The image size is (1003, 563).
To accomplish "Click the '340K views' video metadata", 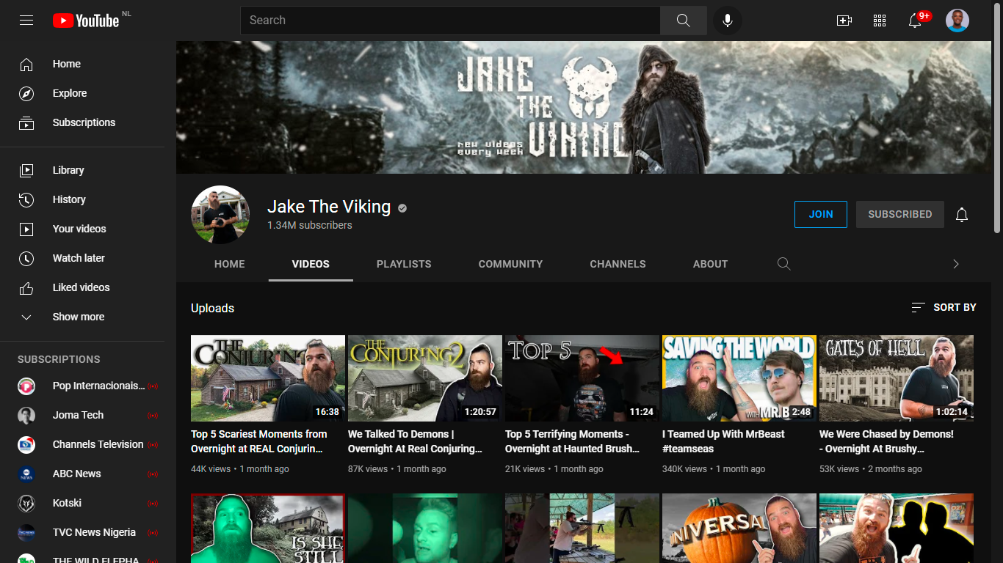I will [684, 469].
